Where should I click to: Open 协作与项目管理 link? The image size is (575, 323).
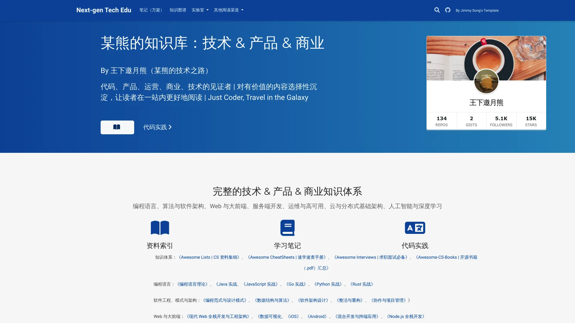[389, 300]
